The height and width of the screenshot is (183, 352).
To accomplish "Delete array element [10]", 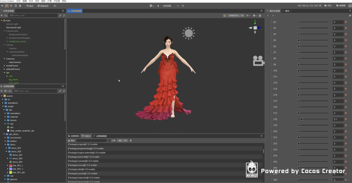I will pyautogui.click(x=346, y=71).
